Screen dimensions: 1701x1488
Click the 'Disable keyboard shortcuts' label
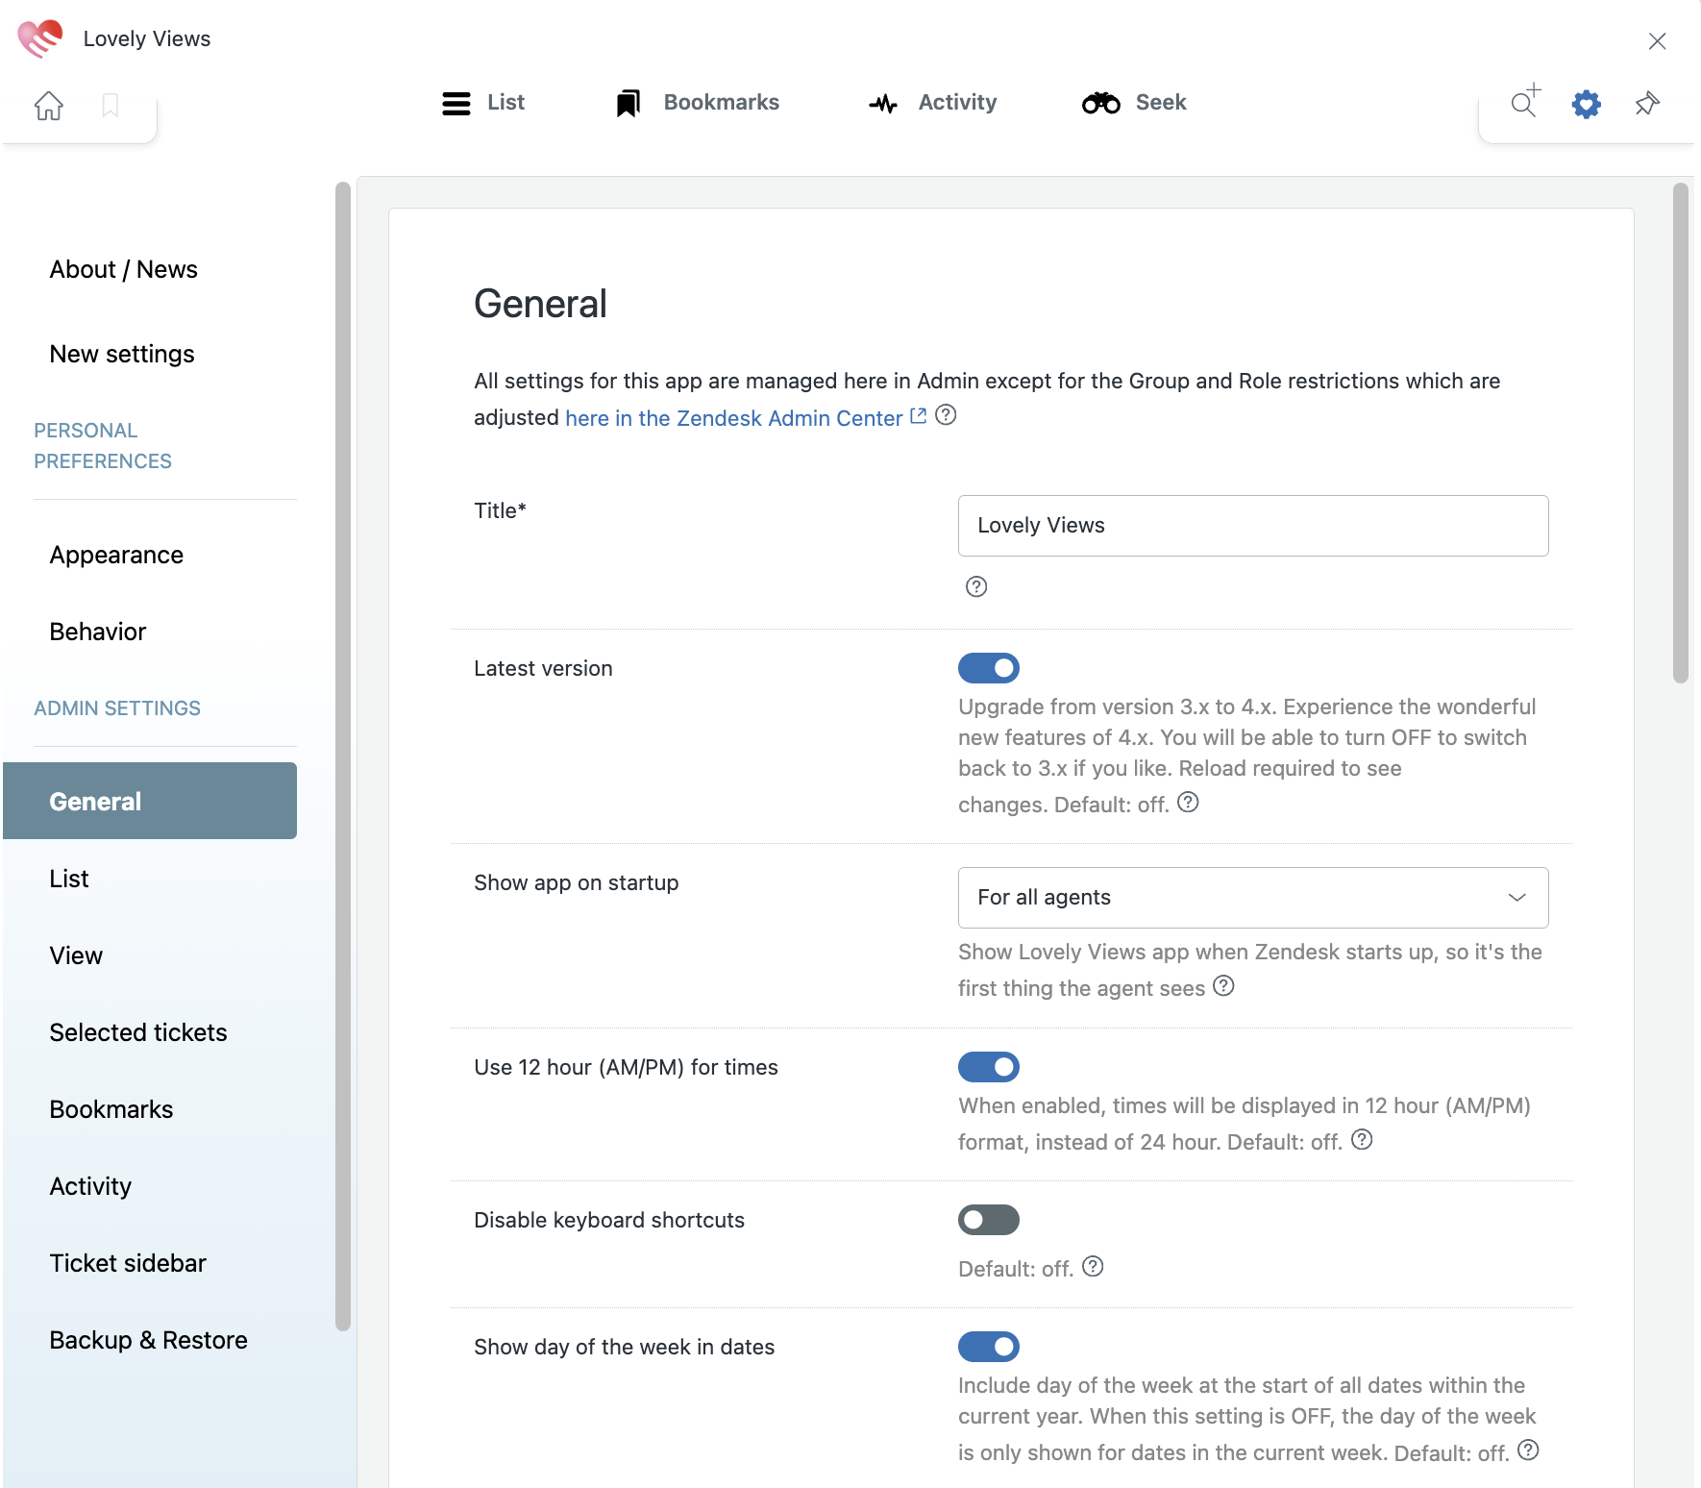609,1220
